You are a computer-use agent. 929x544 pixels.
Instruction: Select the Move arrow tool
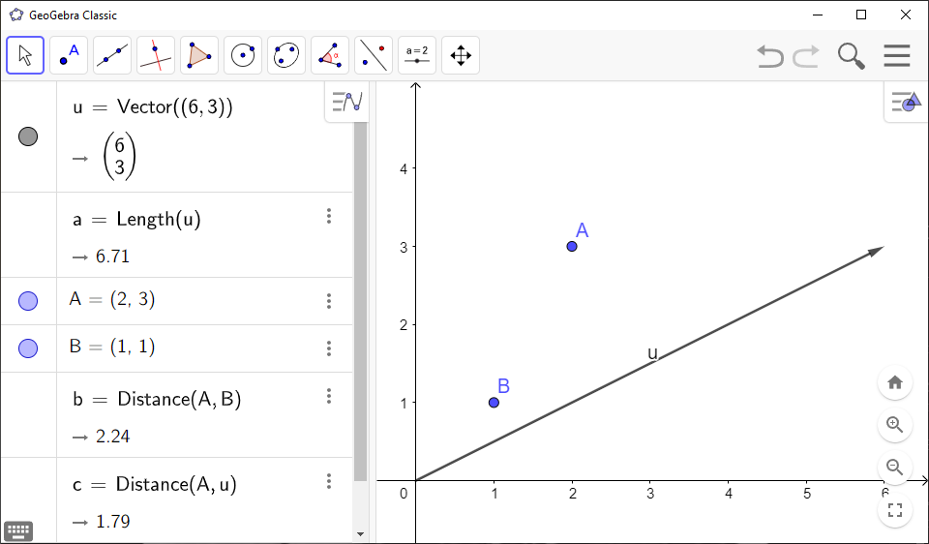point(25,55)
